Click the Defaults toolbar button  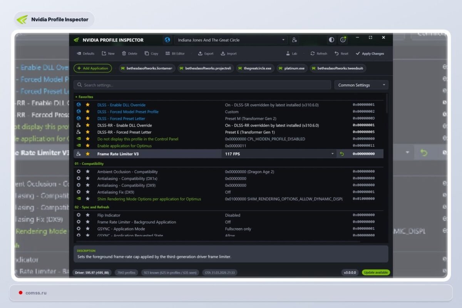point(85,54)
